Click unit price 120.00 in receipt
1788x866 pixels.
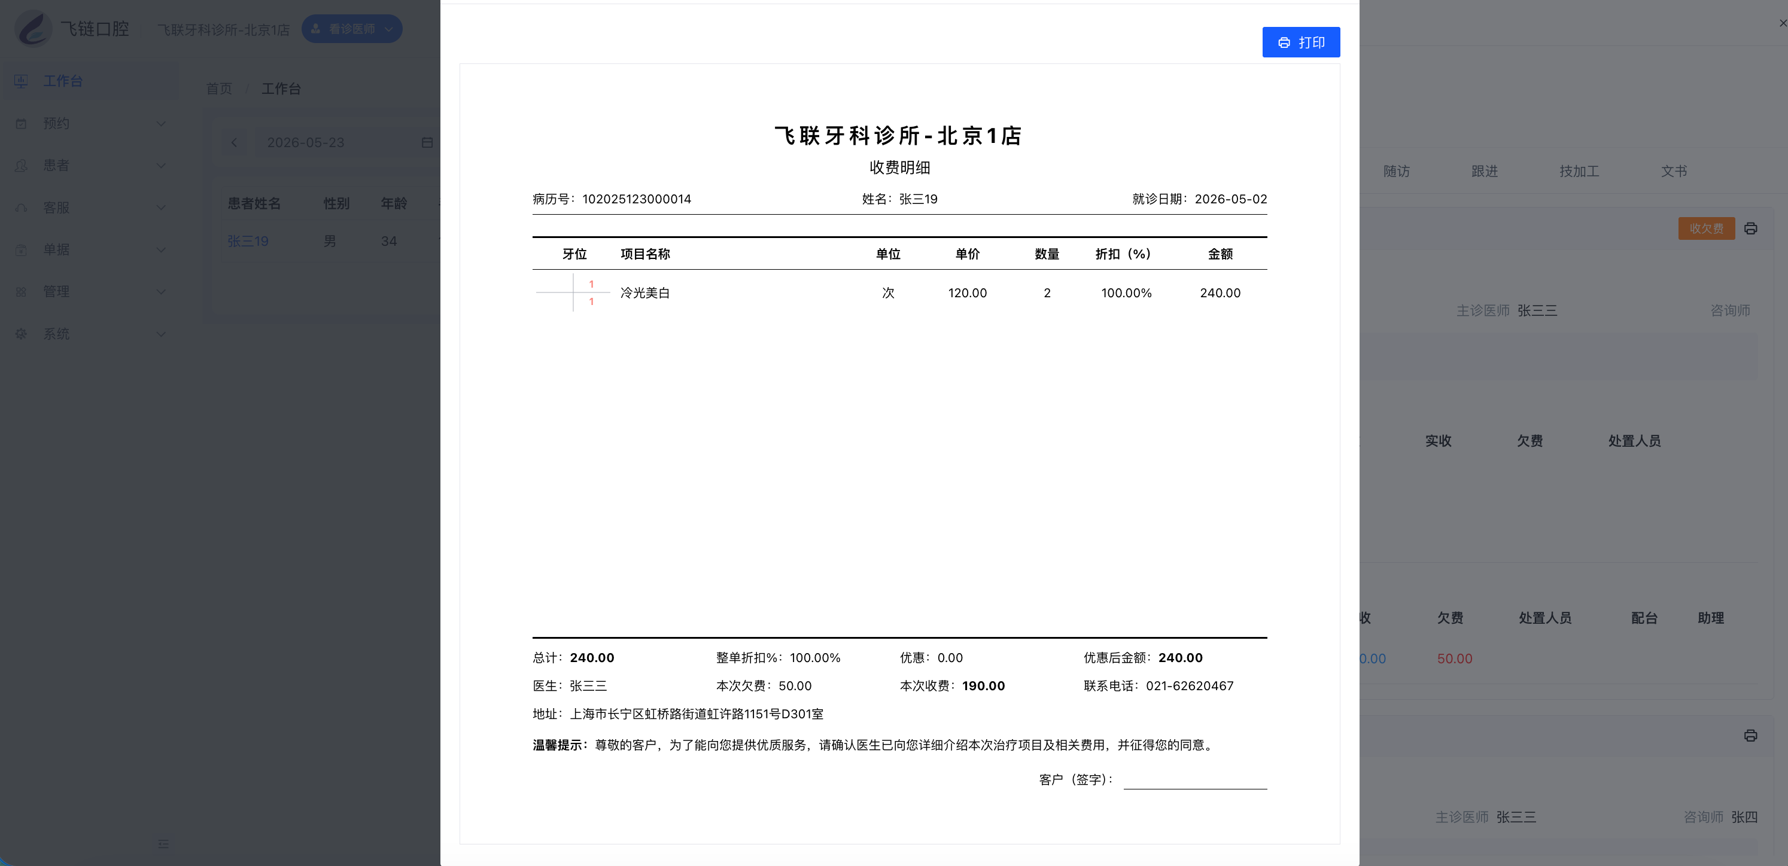[x=967, y=293]
